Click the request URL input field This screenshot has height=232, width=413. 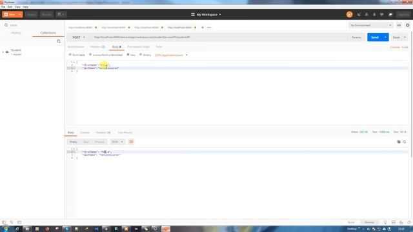pyautogui.click(x=219, y=37)
